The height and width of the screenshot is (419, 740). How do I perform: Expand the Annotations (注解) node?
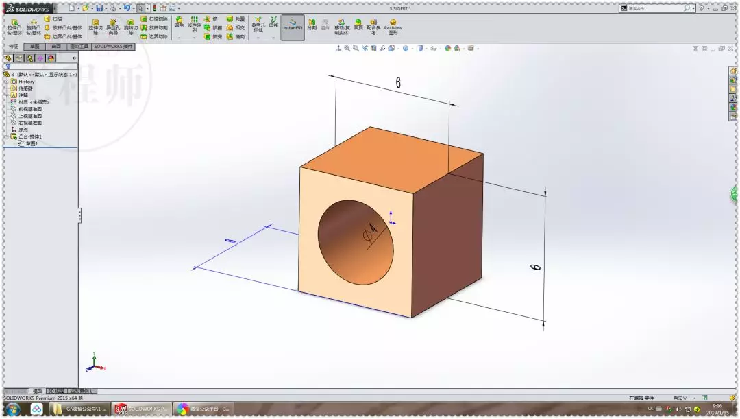coord(7,95)
